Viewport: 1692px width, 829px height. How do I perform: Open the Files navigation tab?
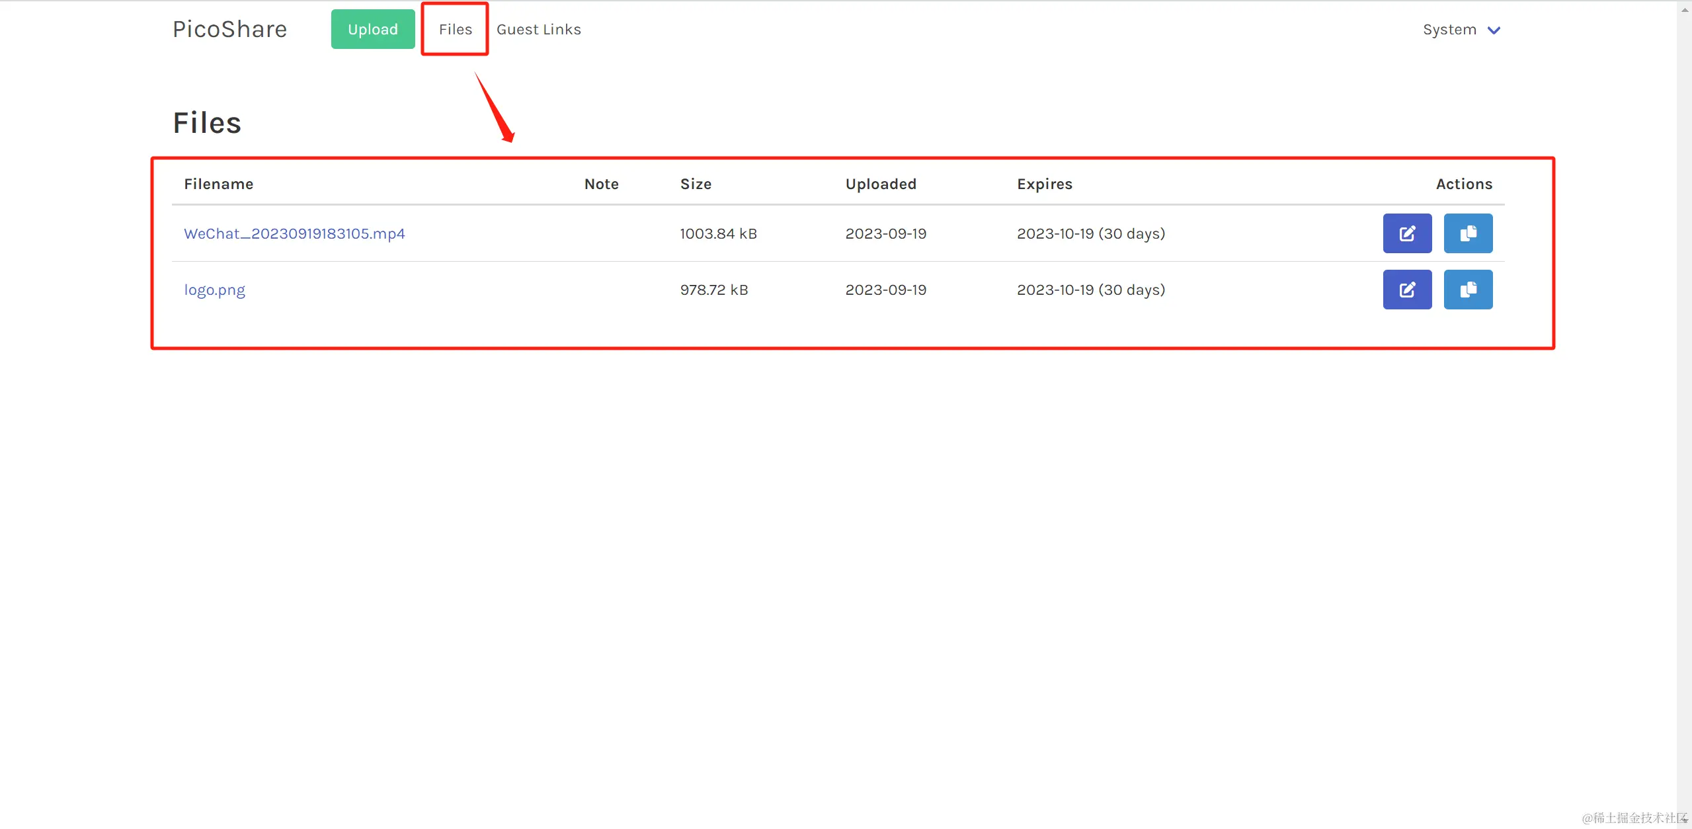pyautogui.click(x=455, y=29)
